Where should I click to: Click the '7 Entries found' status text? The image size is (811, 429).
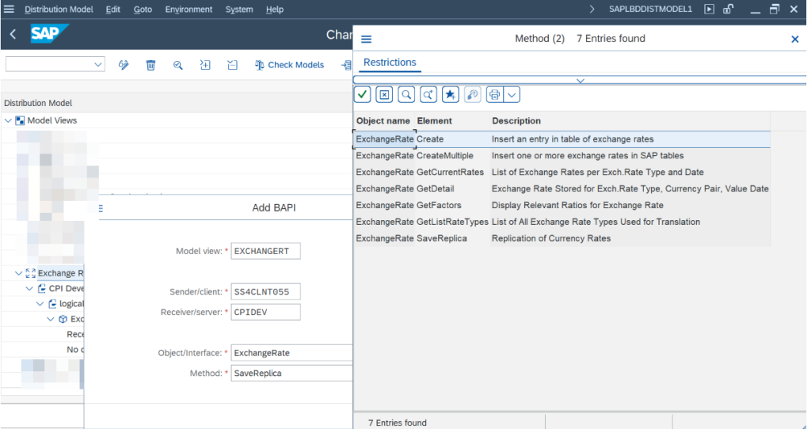[x=398, y=423]
